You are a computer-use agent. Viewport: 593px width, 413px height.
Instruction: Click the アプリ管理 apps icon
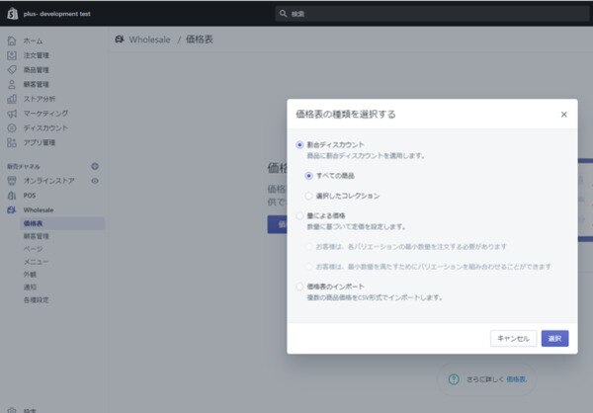point(12,142)
